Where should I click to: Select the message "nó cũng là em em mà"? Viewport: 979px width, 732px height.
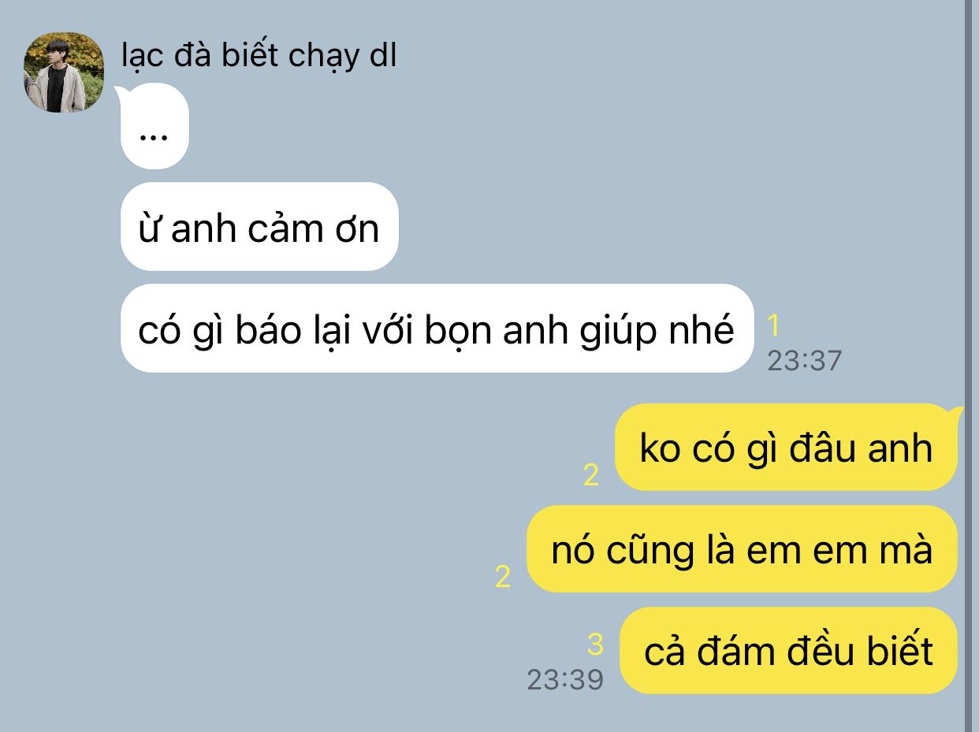pos(742,549)
